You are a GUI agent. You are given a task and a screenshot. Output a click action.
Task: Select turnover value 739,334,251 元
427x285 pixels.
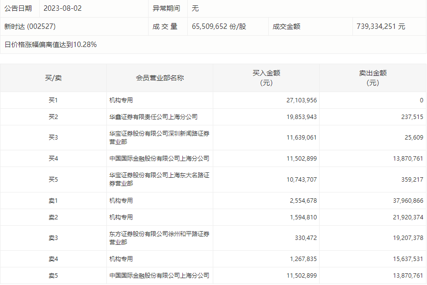(x=381, y=26)
